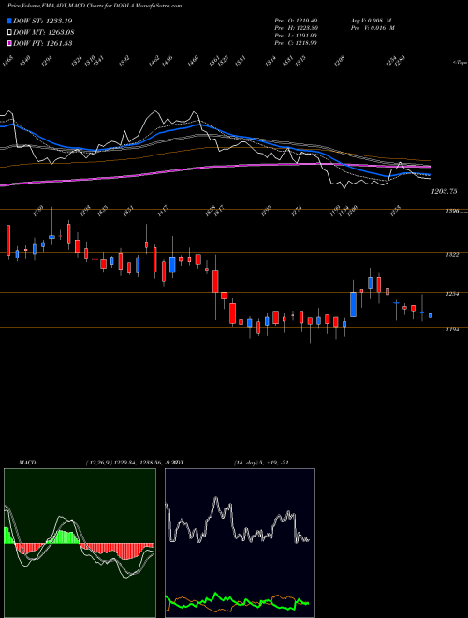The image size is (468, 618).
Task: Click the last blue candle at chart's right end
Action: coord(431,316)
